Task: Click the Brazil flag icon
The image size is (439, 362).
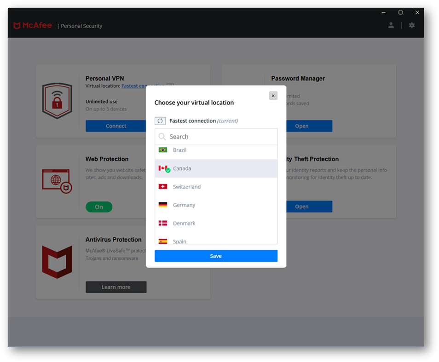Action: 162,150
